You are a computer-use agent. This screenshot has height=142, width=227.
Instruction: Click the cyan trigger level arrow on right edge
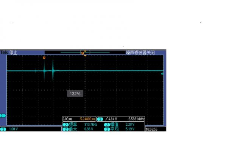coord(162,74)
